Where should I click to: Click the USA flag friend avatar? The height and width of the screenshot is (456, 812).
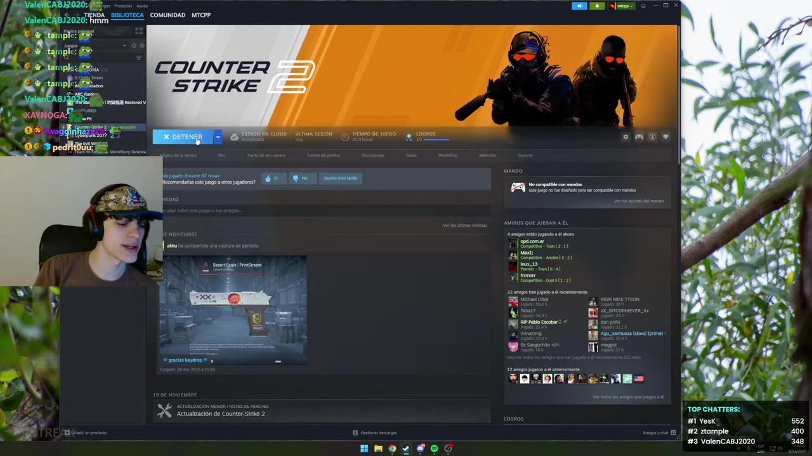click(x=639, y=379)
